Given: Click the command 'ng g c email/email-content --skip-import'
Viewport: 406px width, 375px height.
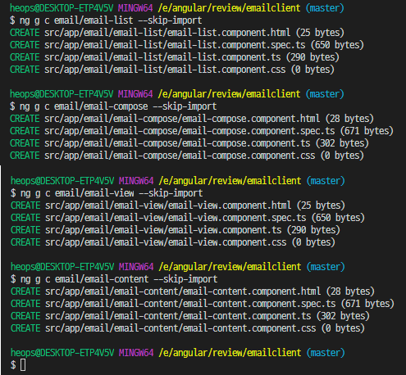Looking at the screenshot, I should coord(119,279).
